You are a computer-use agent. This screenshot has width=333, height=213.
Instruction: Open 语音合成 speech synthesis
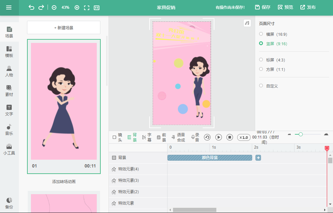(x=179, y=137)
